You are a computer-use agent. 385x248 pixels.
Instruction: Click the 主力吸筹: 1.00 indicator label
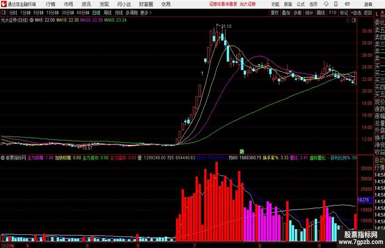(x=40, y=158)
